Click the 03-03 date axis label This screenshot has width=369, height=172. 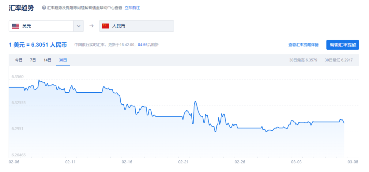(296, 162)
